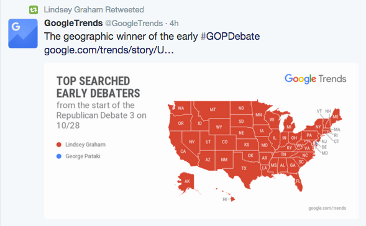Viewport: 366px width, 226px height.
Task: Click the green retweet icon
Action: tap(34, 10)
